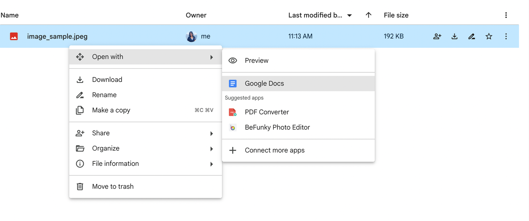Open the Last modified sort dropdown
The image size is (529, 221).
pyautogui.click(x=349, y=16)
